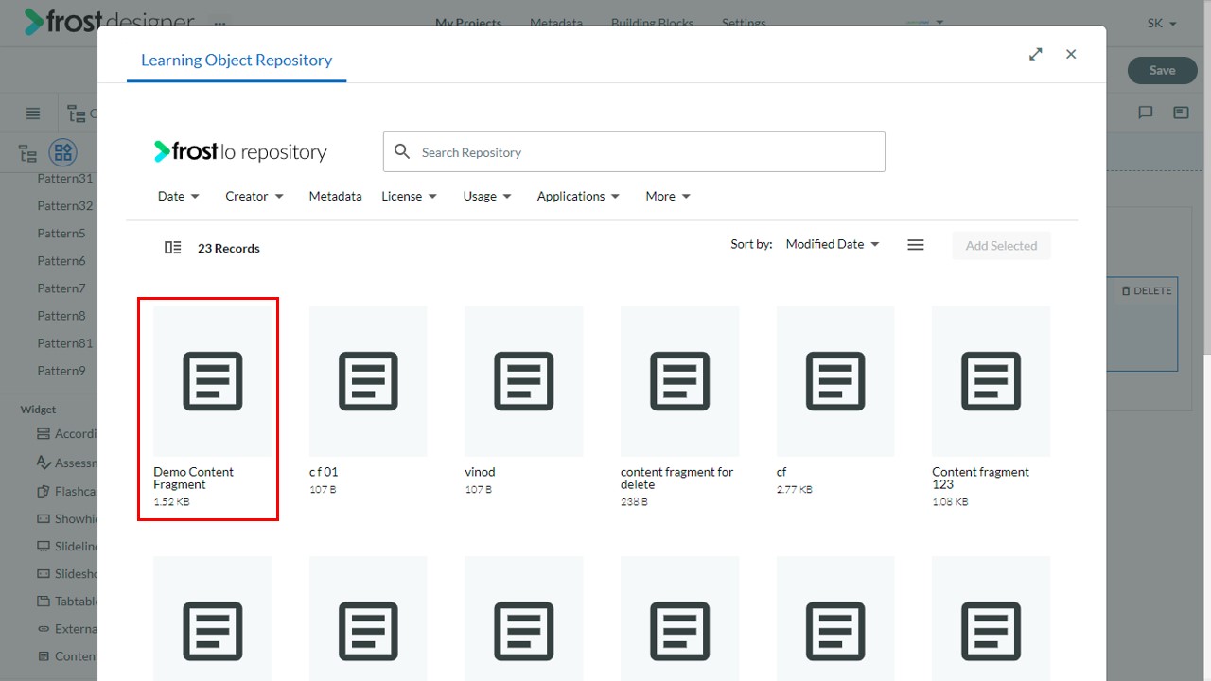Expand the repository dialog to full screen
Image resolution: width=1211 pixels, height=681 pixels.
(1036, 54)
